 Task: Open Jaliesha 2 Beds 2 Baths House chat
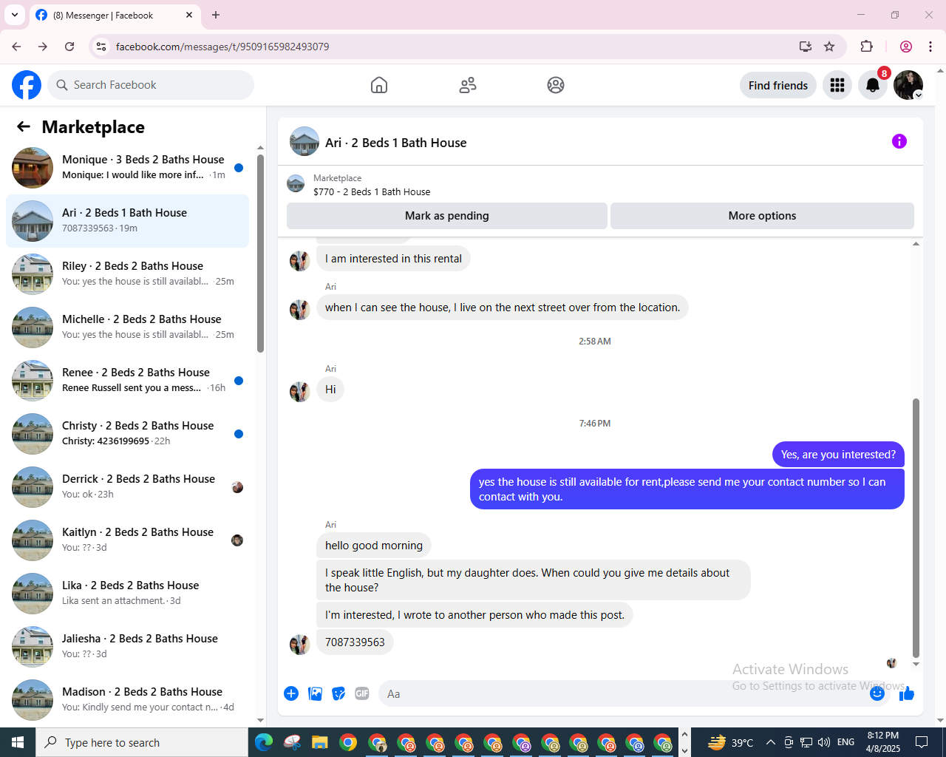point(127,647)
